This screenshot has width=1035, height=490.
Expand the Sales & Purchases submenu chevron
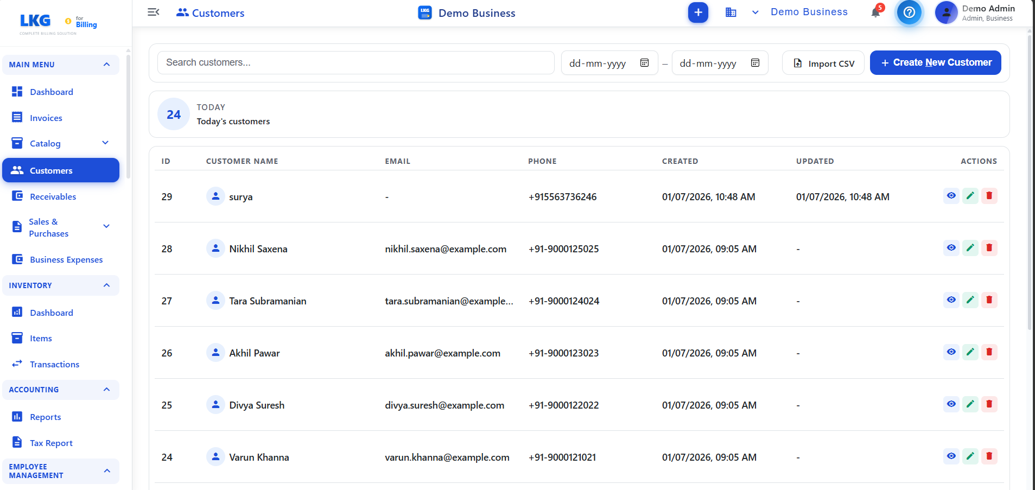[106, 227]
